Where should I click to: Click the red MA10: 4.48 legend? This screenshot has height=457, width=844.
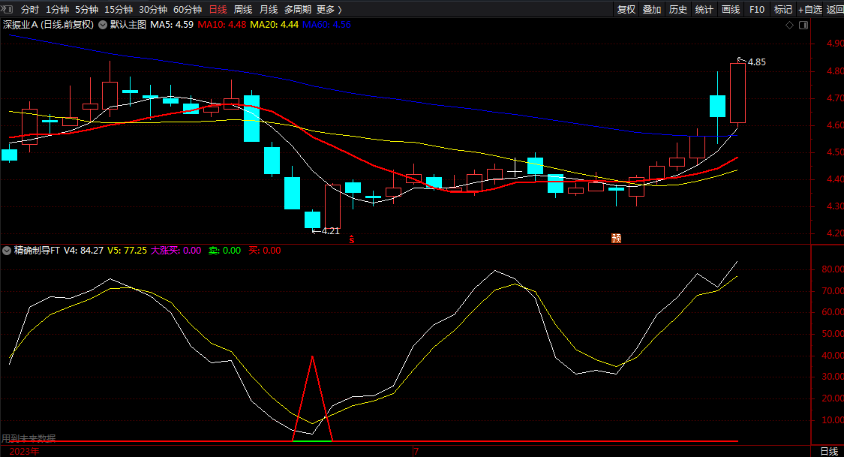(222, 25)
